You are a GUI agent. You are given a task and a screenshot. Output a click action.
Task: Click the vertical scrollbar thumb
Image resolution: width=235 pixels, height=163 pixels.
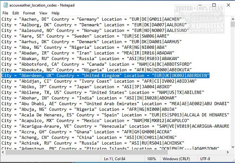(233, 24)
